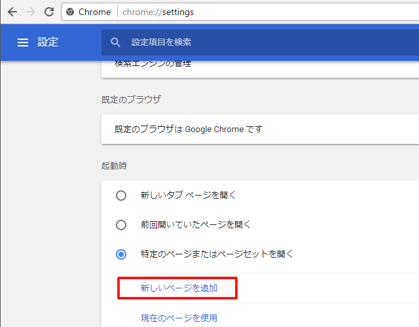Reload the page with the refresh icon
The image size is (419, 327).
[x=49, y=12]
